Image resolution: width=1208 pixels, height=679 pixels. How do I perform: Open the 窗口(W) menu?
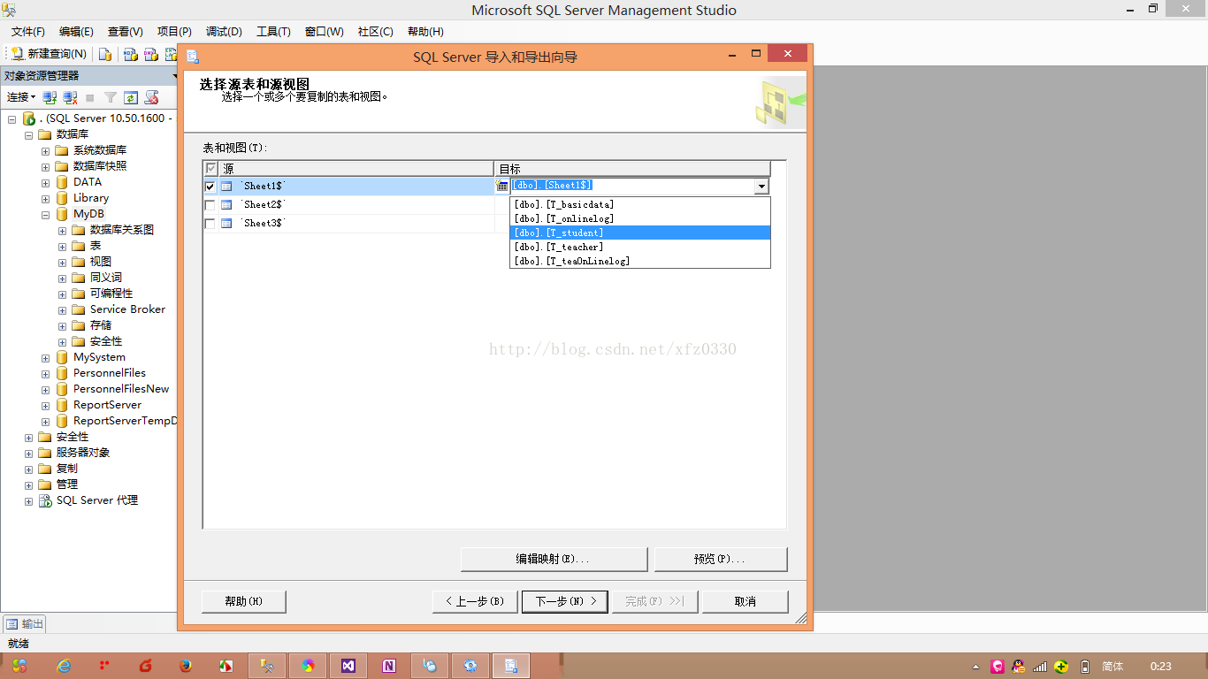tap(324, 32)
